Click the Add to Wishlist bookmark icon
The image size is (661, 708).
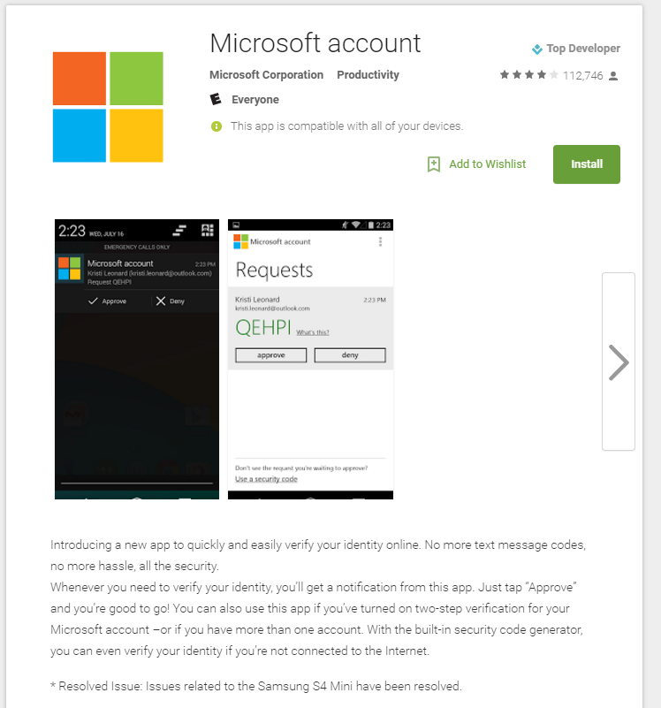pyautogui.click(x=433, y=164)
